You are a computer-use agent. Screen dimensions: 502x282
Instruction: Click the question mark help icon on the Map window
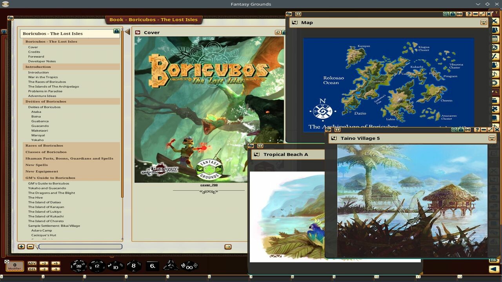(469, 14)
